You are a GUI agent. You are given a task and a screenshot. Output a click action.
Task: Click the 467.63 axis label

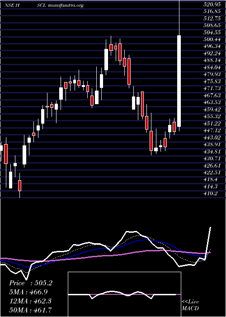coord(212,96)
